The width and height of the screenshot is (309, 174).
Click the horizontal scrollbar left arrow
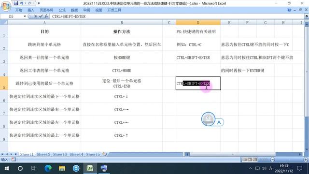pos(187,154)
